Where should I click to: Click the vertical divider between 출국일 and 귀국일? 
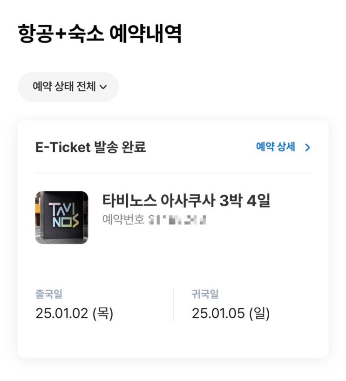click(173, 305)
